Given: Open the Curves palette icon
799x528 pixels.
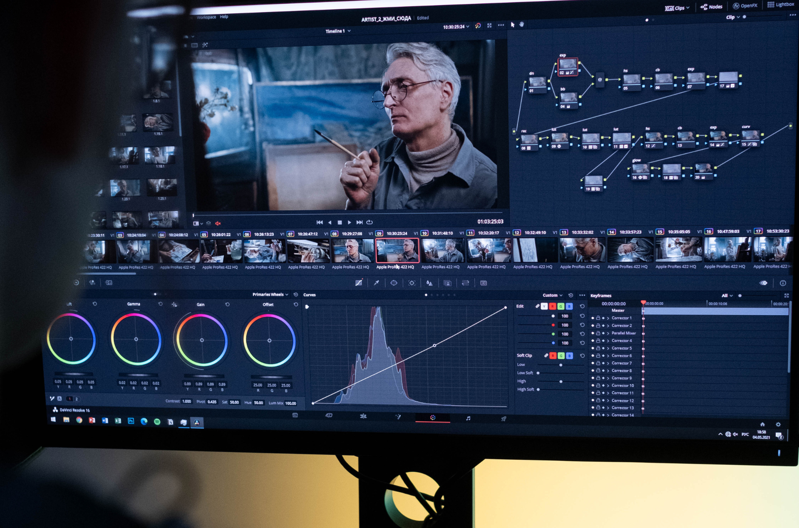Looking at the screenshot, I should coord(359,283).
